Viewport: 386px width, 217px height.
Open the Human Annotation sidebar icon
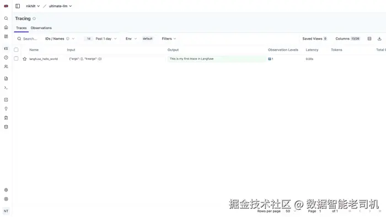(x=6, y=118)
